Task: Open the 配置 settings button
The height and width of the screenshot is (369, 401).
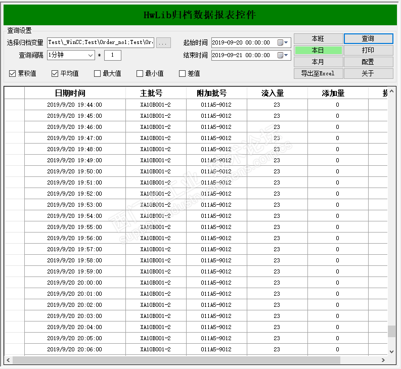Action: (x=368, y=62)
